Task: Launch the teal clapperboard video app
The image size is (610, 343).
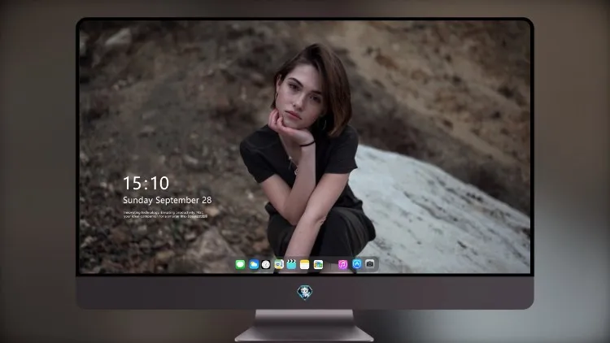Action: click(291, 264)
